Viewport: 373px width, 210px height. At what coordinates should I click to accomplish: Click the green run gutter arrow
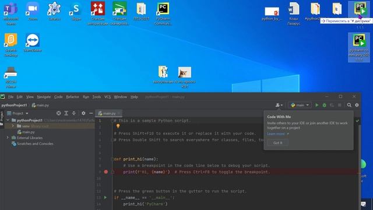click(x=105, y=197)
